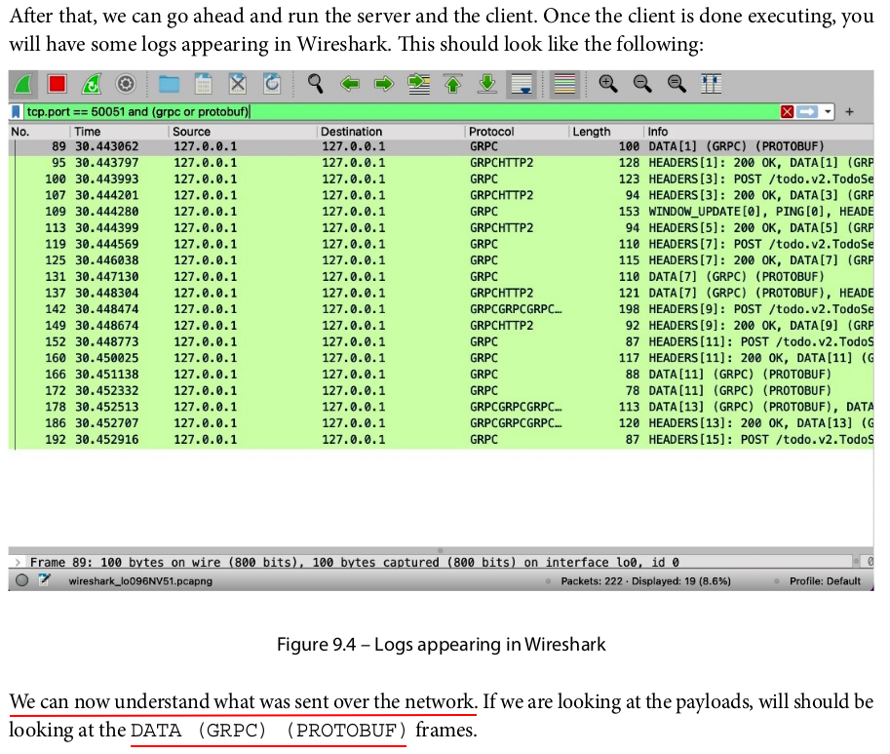Sort by the Info column header

pyautogui.click(x=758, y=132)
